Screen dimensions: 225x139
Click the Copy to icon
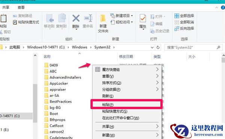[x=62, y=18]
